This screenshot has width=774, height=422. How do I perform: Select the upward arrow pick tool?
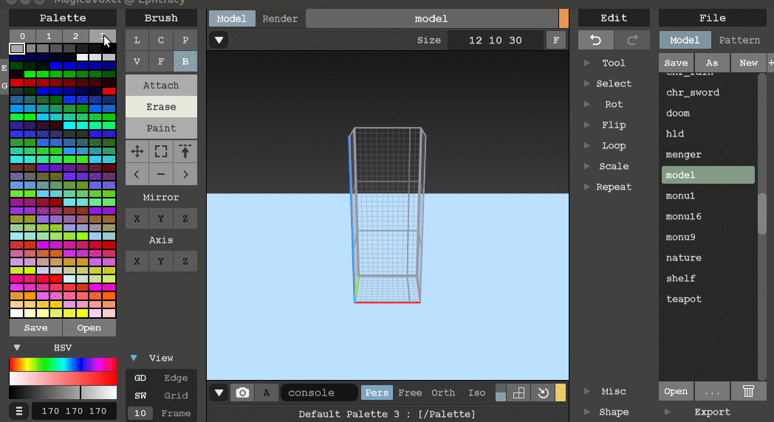185,151
